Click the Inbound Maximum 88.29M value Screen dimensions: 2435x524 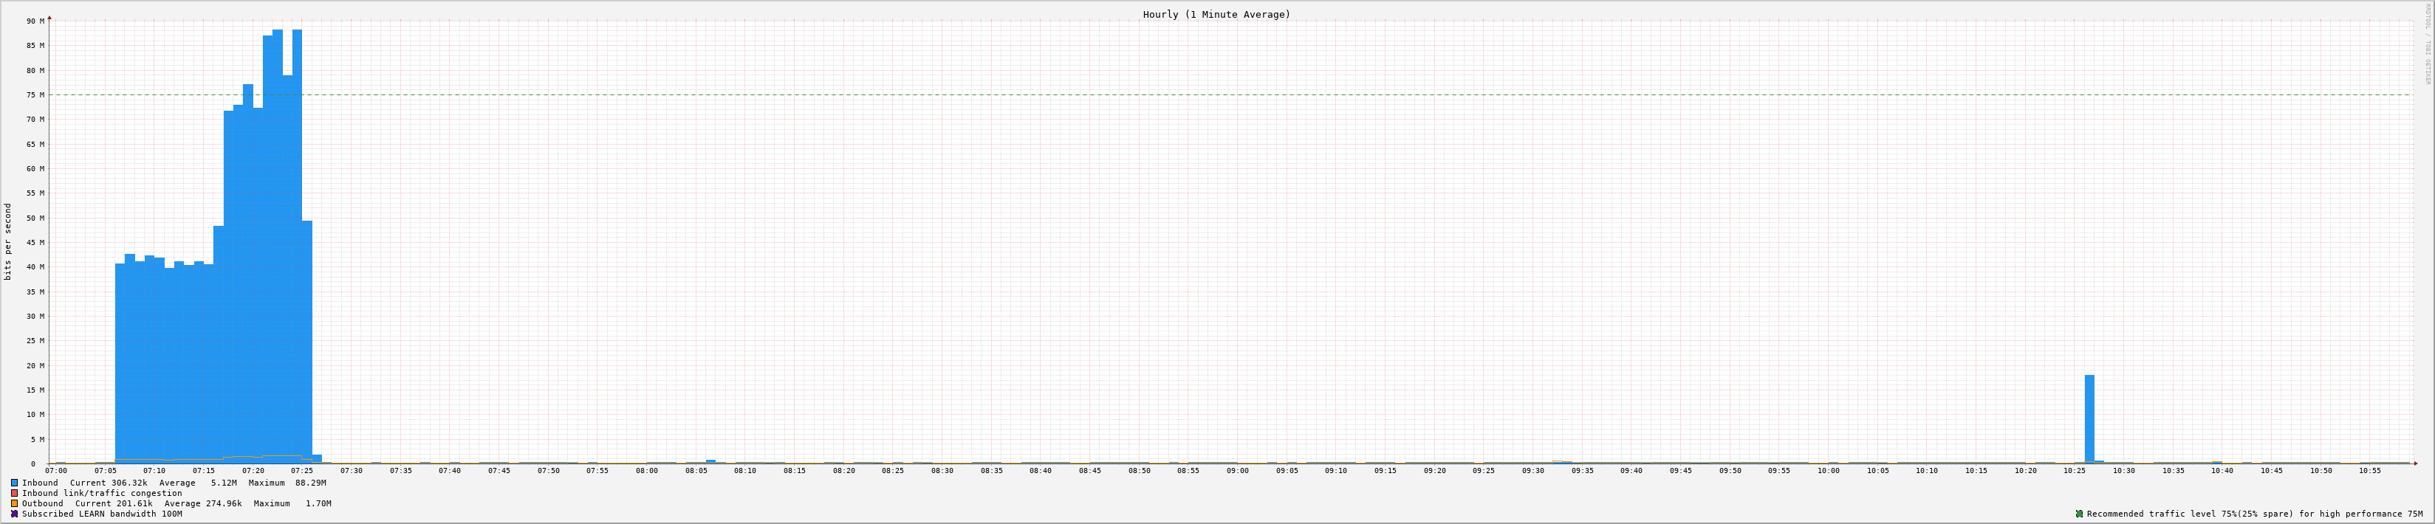point(310,483)
